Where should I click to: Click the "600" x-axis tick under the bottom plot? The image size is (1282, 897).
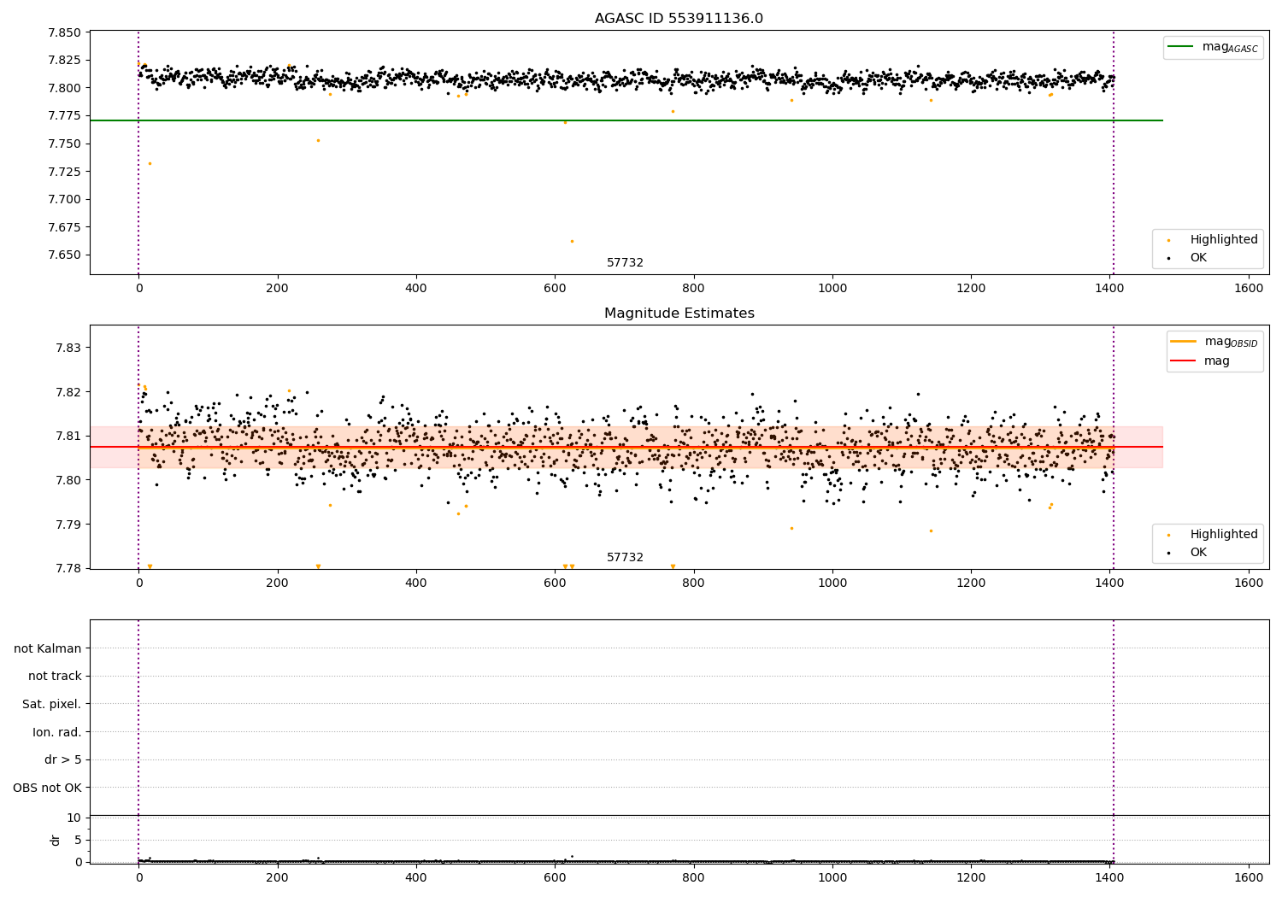click(x=555, y=877)
